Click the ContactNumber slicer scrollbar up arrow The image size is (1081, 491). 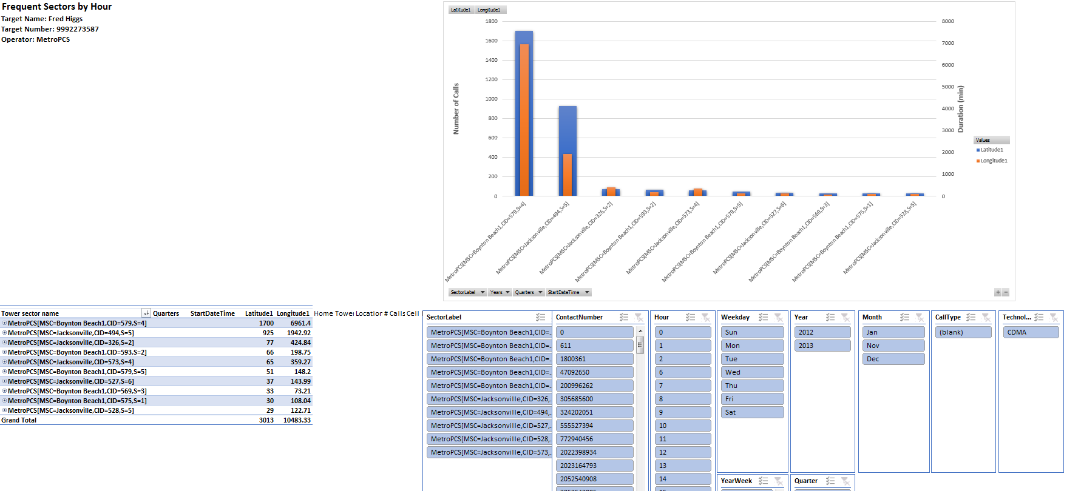(640, 332)
